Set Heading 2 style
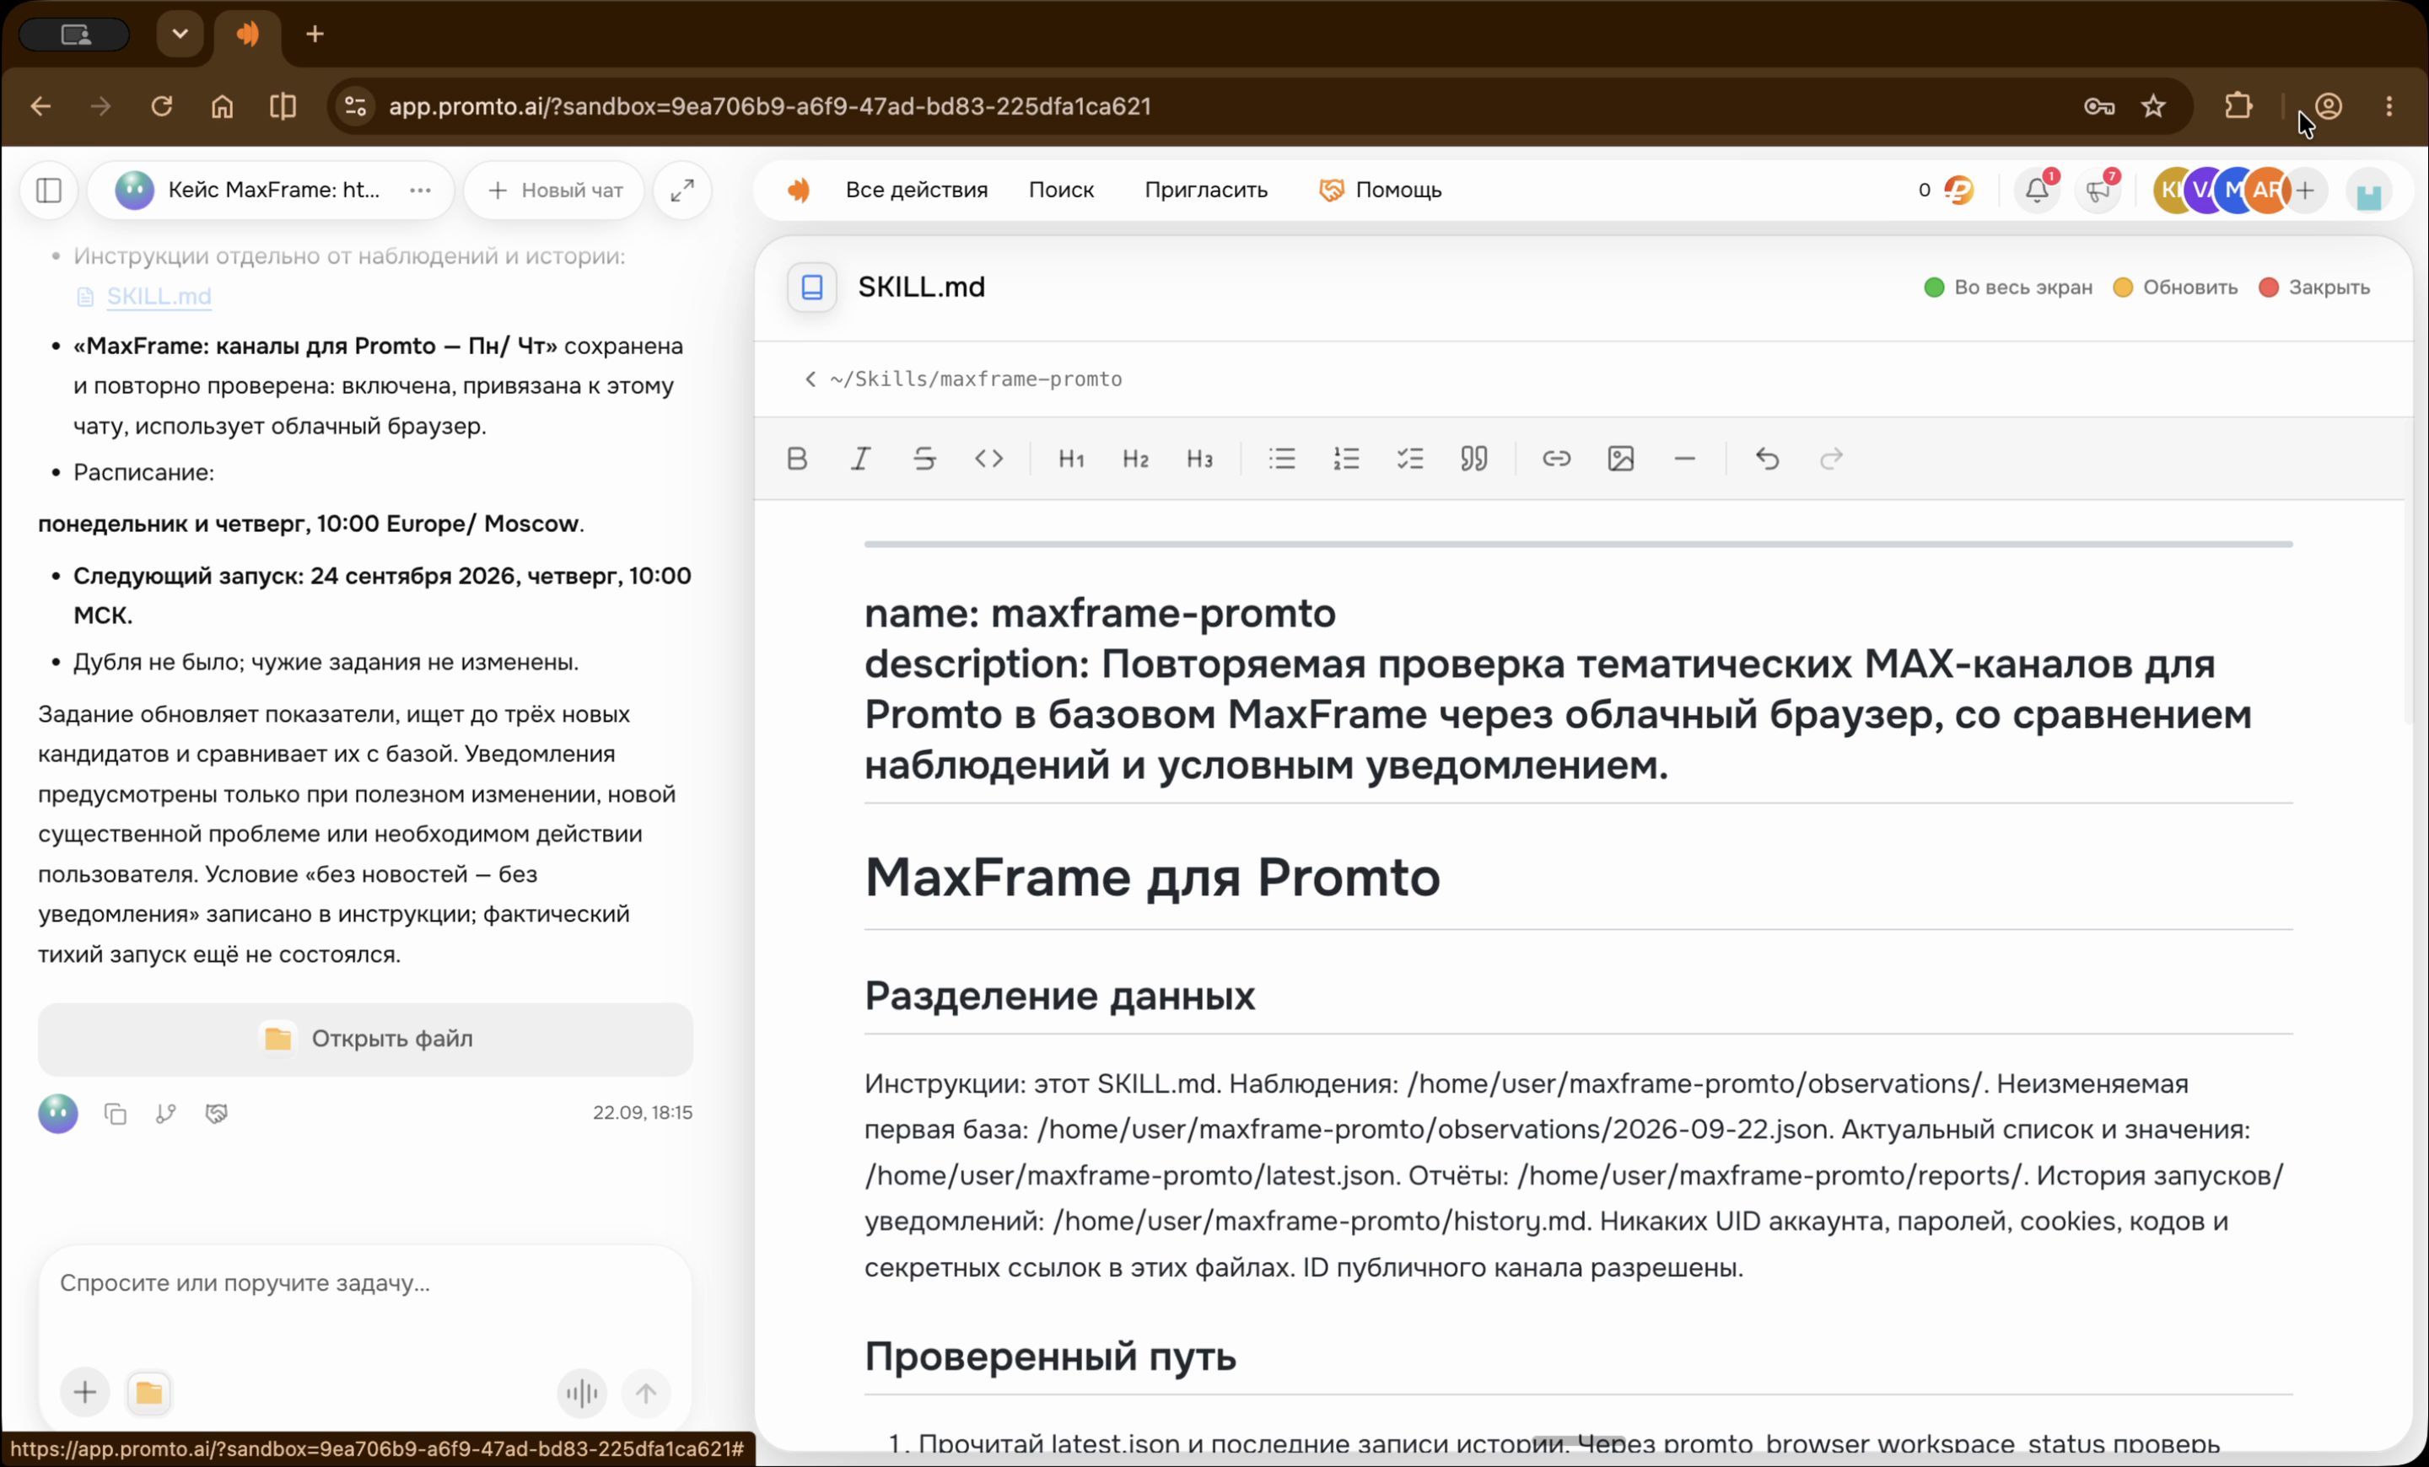The width and height of the screenshot is (2429, 1467). tap(1134, 458)
